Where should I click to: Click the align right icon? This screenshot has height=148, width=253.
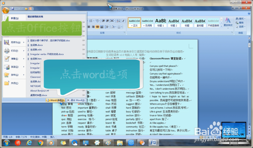[x=93, y=27]
